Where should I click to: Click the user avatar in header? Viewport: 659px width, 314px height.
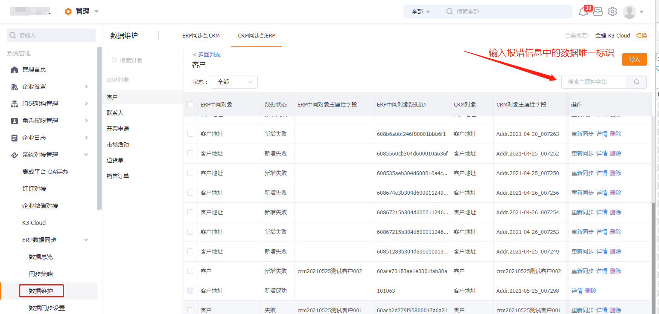pos(630,12)
